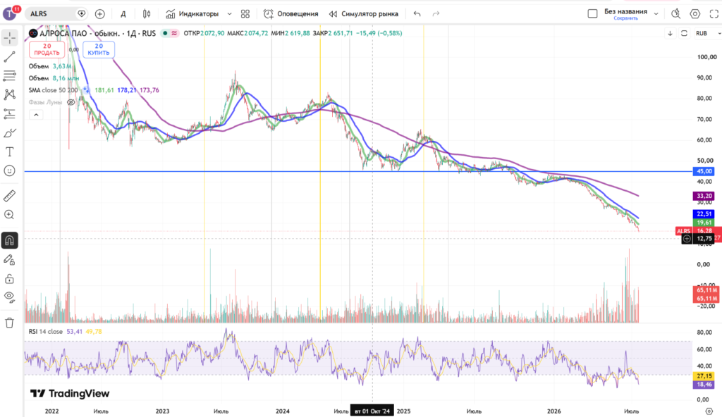Open the emoji icons tool
Image resolution: width=722 pixels, height=417 pixels.
pyautogui.click(x=10, y=170)
